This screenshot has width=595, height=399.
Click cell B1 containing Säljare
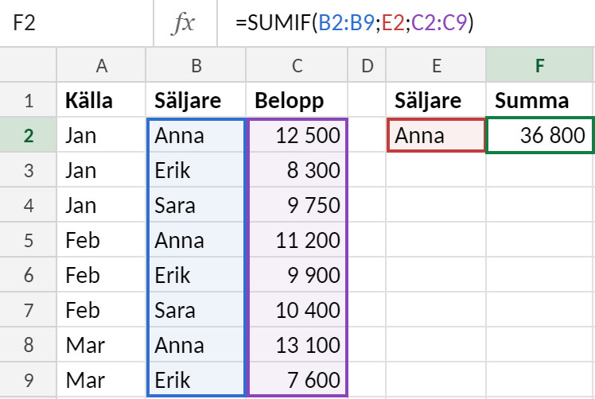[196, 100]
